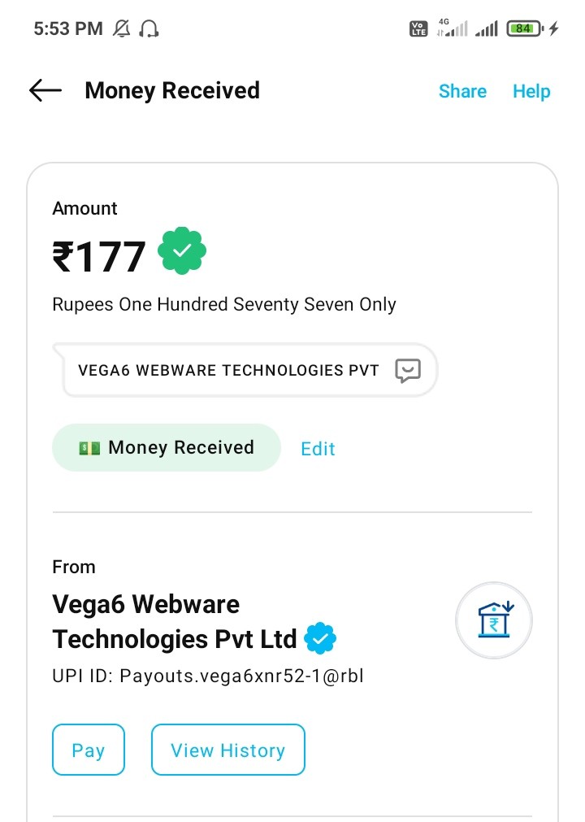This screenshot has height=822, width=585.
Task: Tap the message bubble icon in note
Action: tap(408, 371)
